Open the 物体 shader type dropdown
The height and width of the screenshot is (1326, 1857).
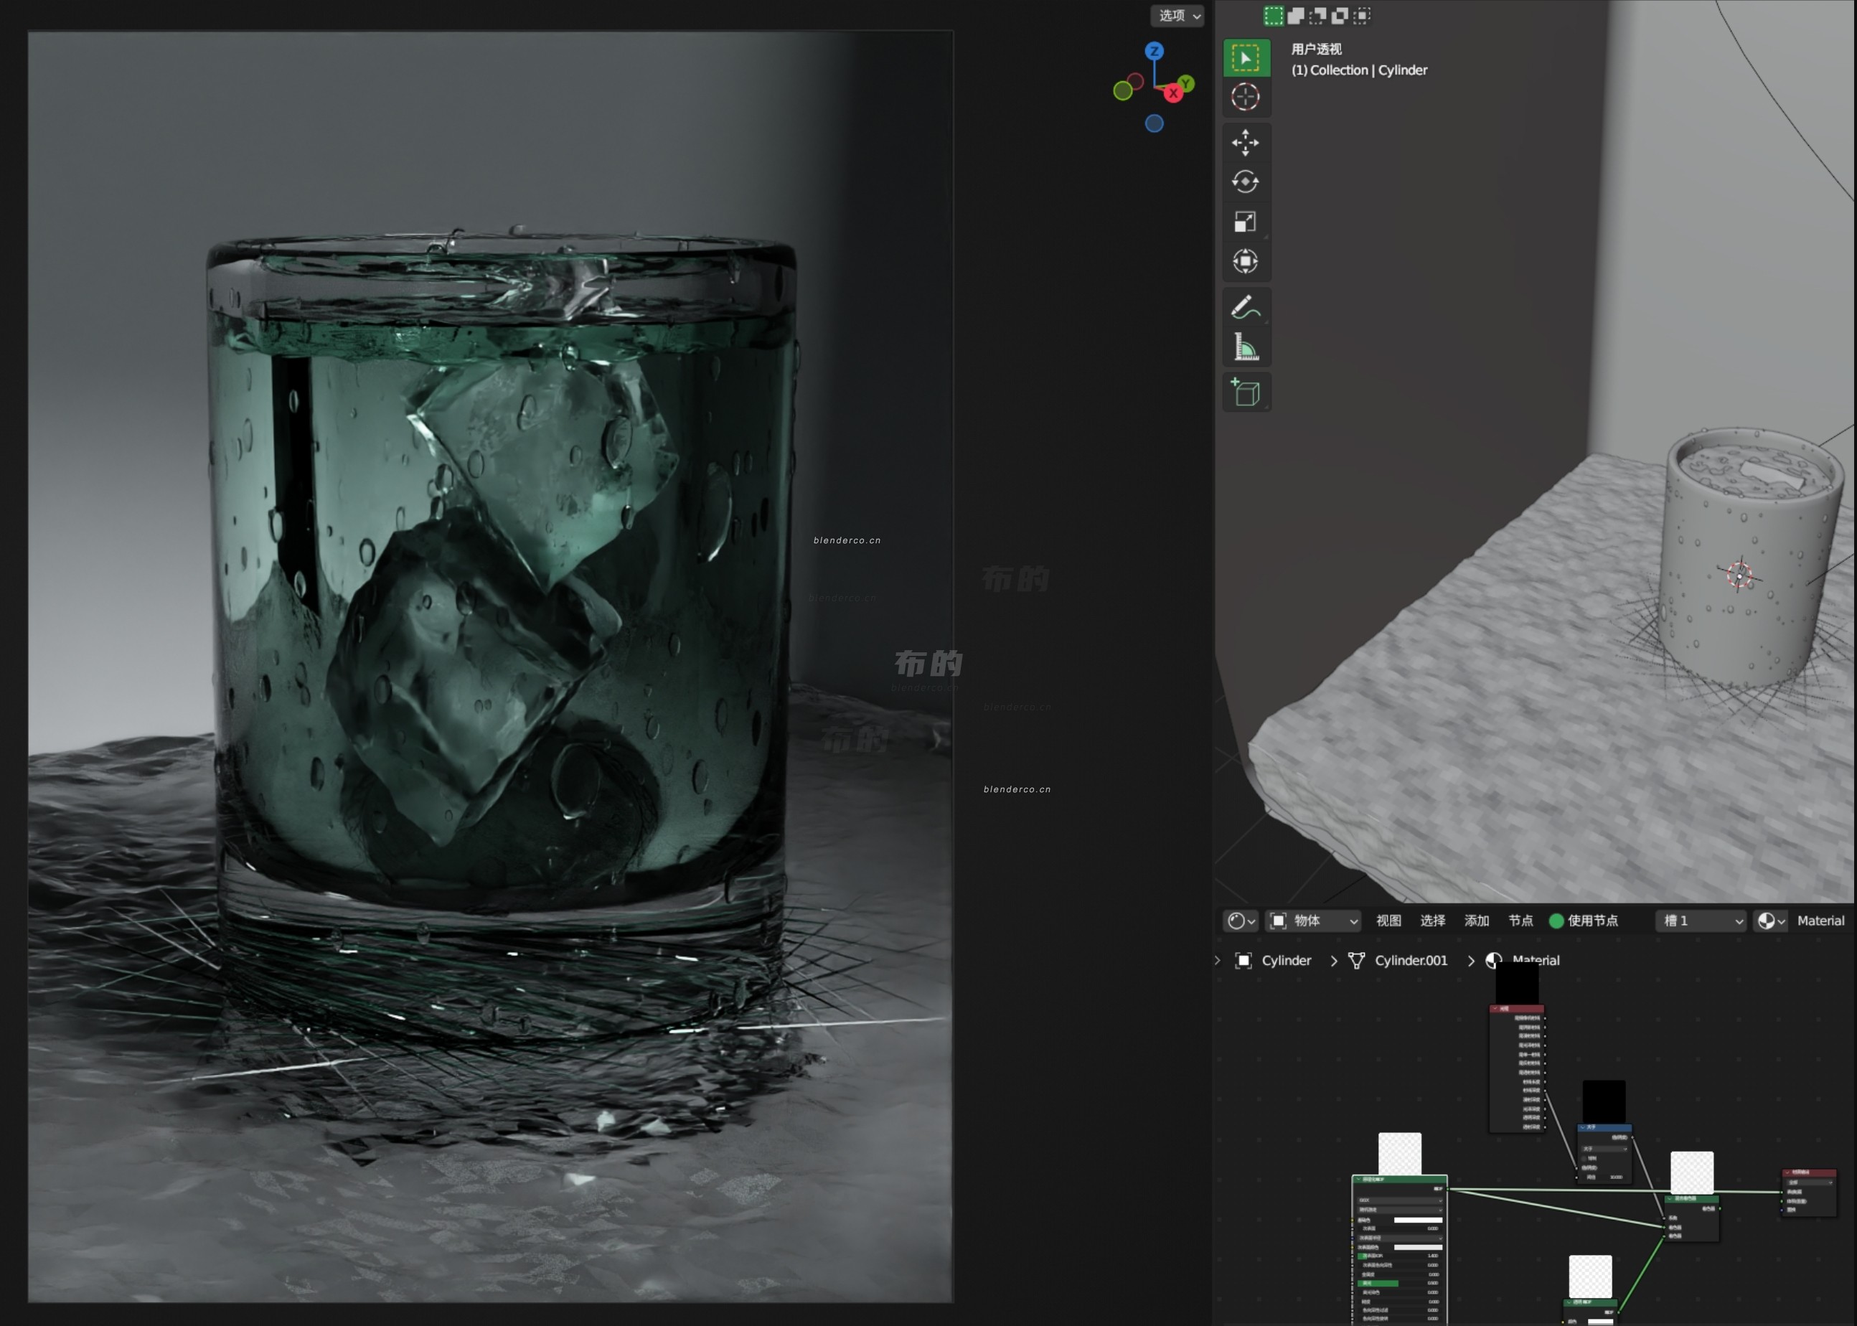1313,921
